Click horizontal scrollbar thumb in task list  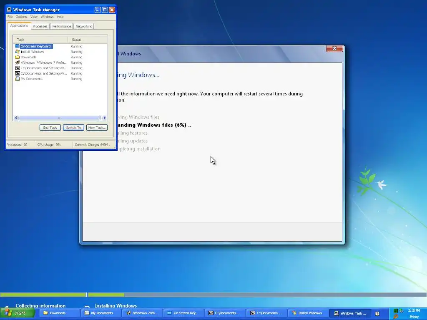pyautogui.click(x=60, y=118)
